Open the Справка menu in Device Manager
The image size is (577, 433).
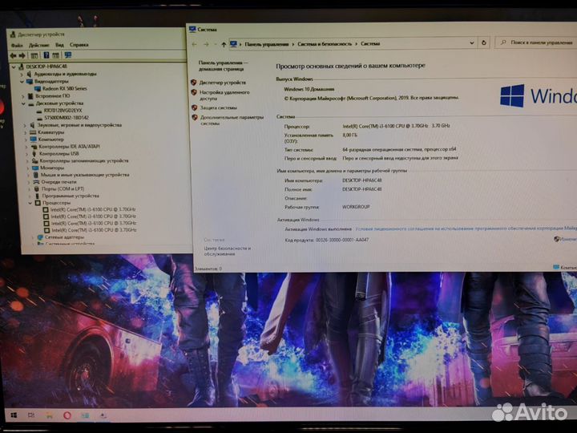point(79,45)
